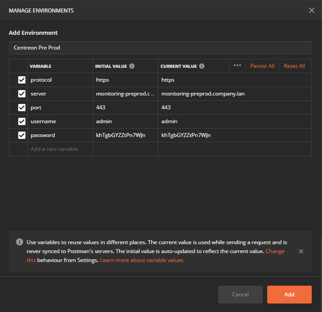Edit the environment name field
This screenshot has height=312, width=322.
coord(160,48)
